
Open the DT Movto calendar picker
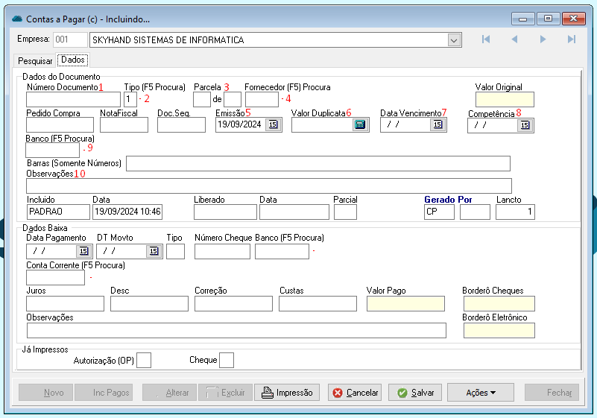pos(154,252)
